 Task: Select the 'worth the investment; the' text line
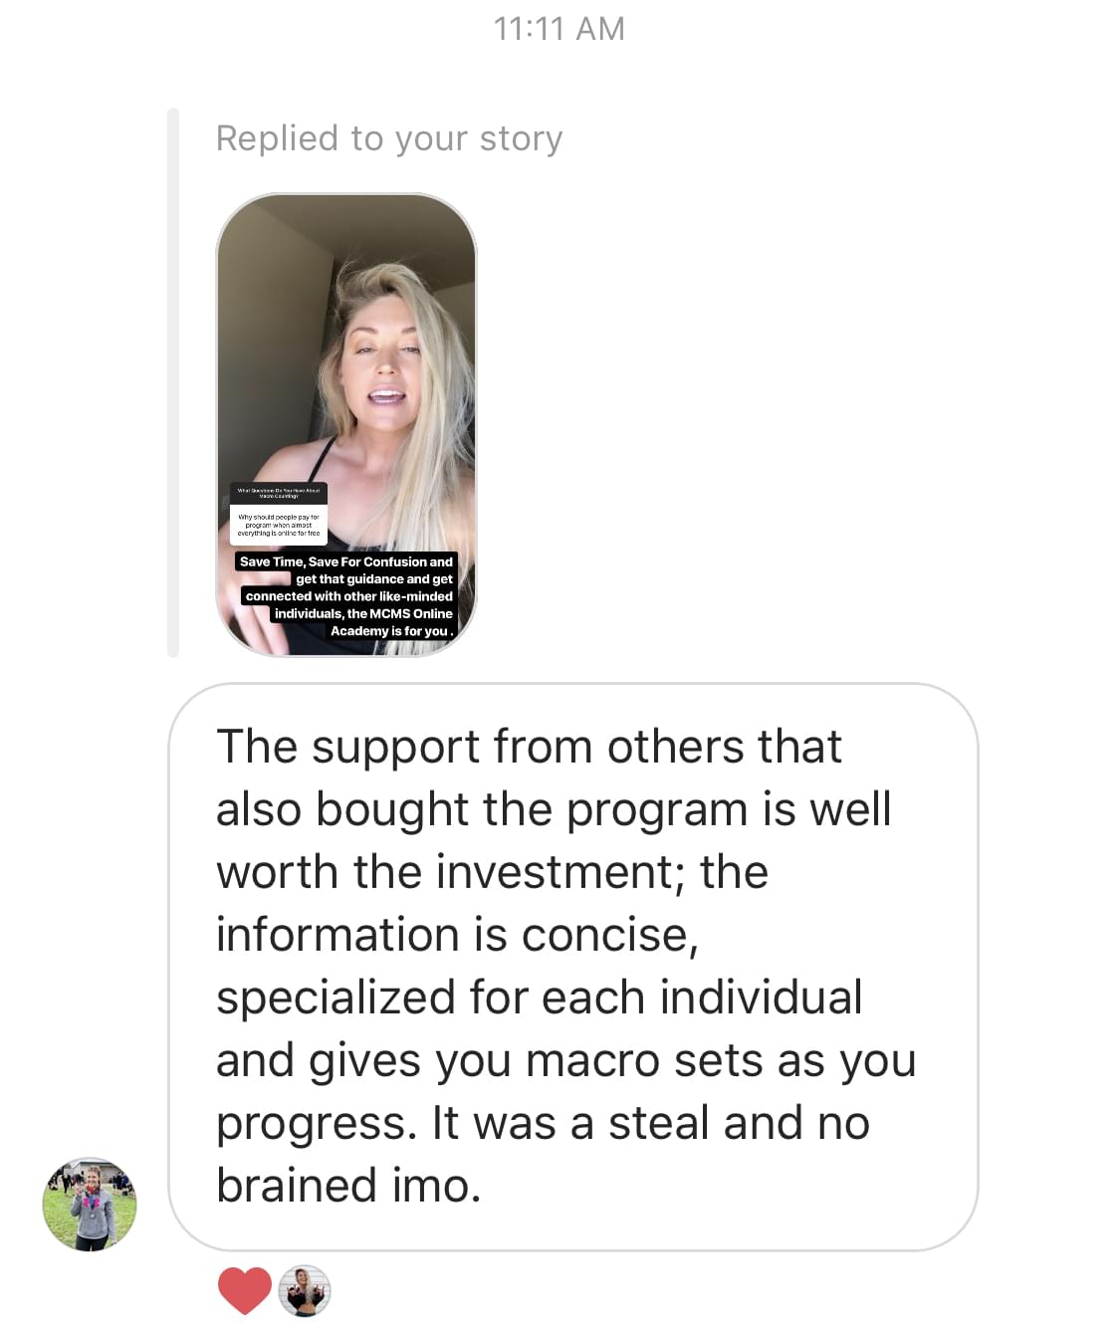point(492,872)
